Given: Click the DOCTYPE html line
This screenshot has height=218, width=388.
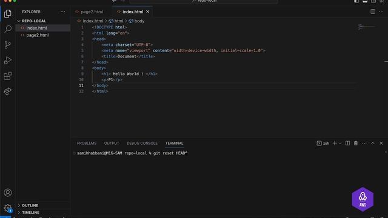Looking at the screenshot, I should point(109,27).
